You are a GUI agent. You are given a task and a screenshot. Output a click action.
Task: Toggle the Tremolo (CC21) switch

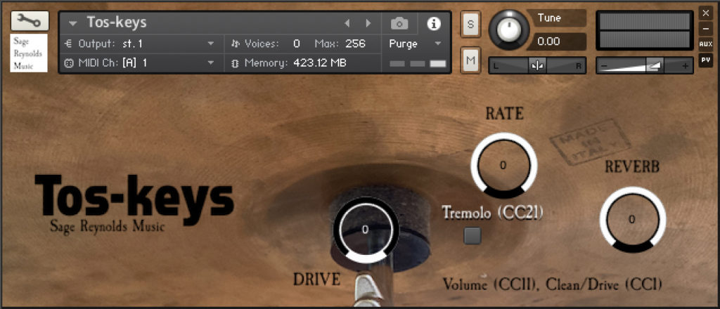tap(472, 235)
